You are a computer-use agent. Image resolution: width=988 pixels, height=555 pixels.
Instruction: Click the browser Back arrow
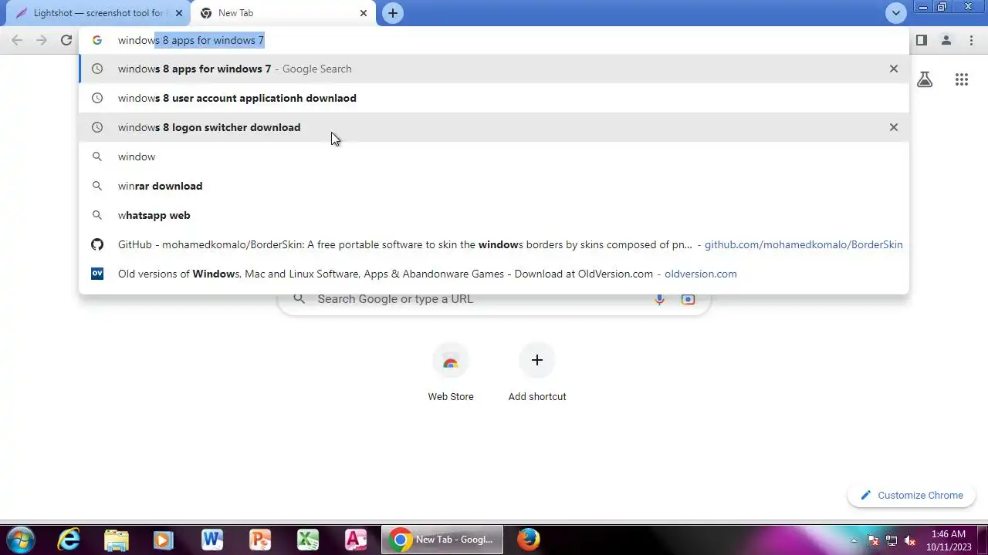17,40
